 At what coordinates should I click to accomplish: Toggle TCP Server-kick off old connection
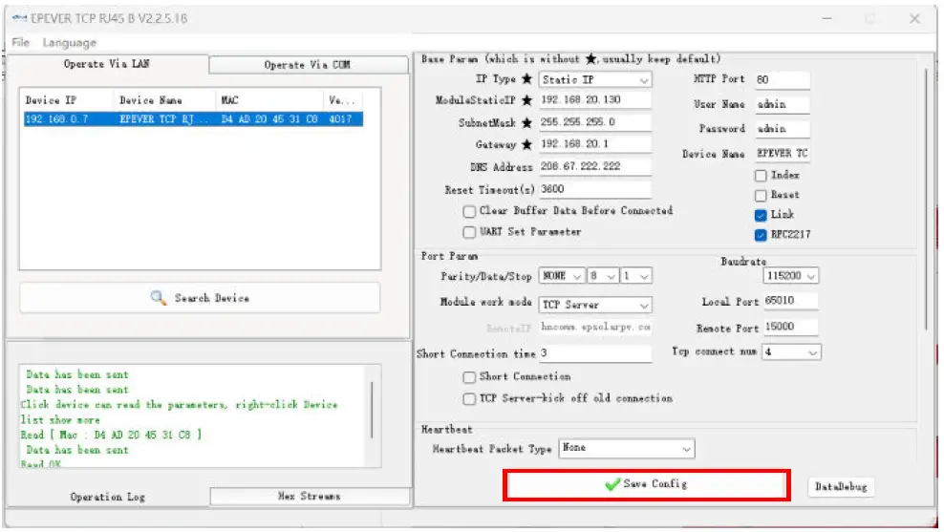469,399
